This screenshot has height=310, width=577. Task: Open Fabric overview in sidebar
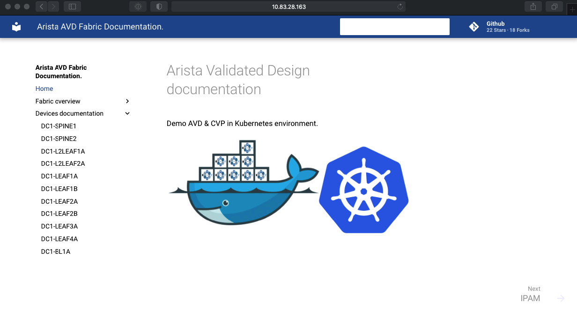click(x=58, y=101)
